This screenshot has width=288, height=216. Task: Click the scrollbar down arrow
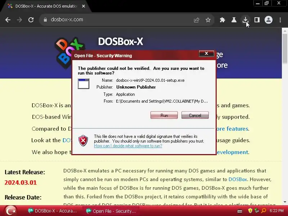(285, 202)
